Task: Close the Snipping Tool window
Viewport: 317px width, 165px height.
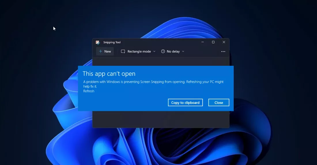Action: 224,42
